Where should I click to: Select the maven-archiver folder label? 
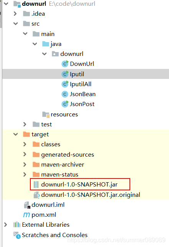63,164
